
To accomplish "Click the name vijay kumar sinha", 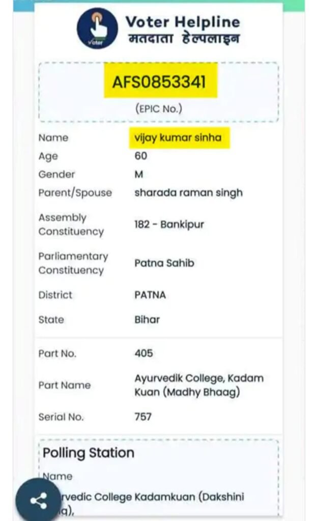I will click(178, 137).
